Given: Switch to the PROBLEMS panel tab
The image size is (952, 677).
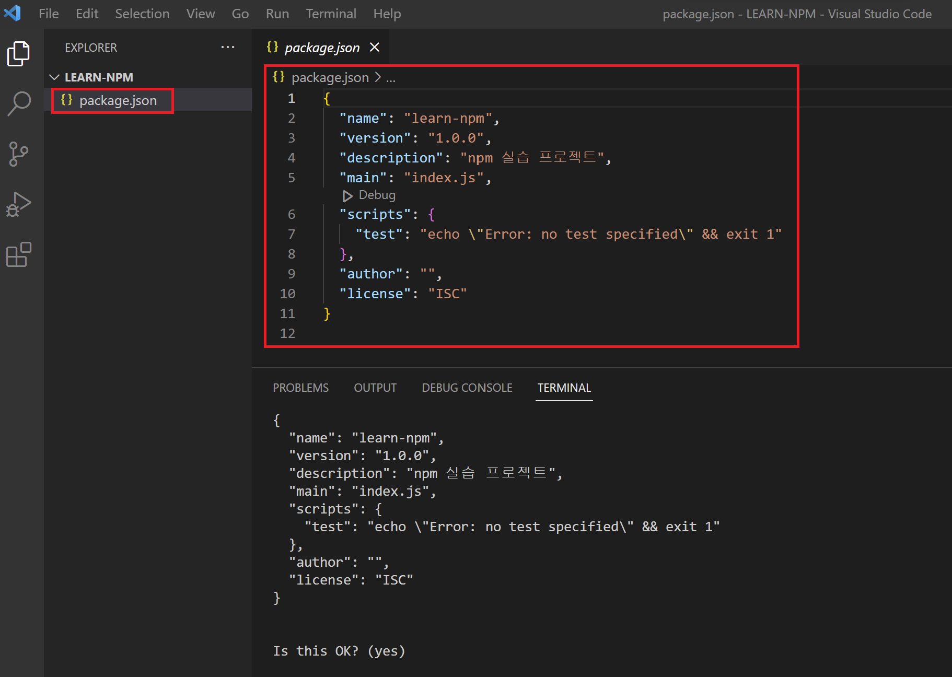Looking at the screenshot, I should (300, 388).
